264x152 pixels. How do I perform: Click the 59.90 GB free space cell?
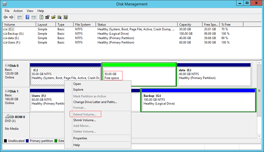pos(210,42)
